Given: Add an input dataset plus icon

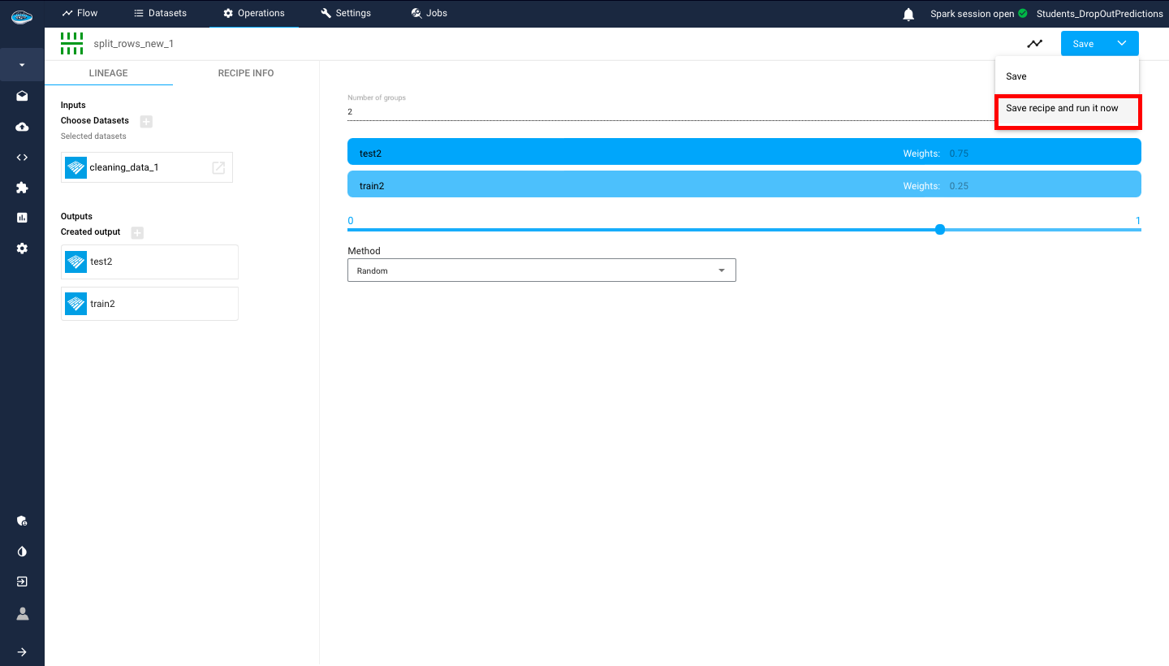Looking at the screenshot, I should point(146,121).
